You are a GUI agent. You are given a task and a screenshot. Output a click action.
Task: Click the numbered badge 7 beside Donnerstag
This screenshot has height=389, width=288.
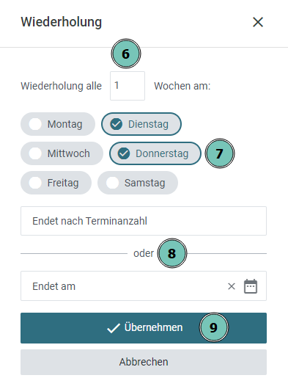tap(219, 153)
